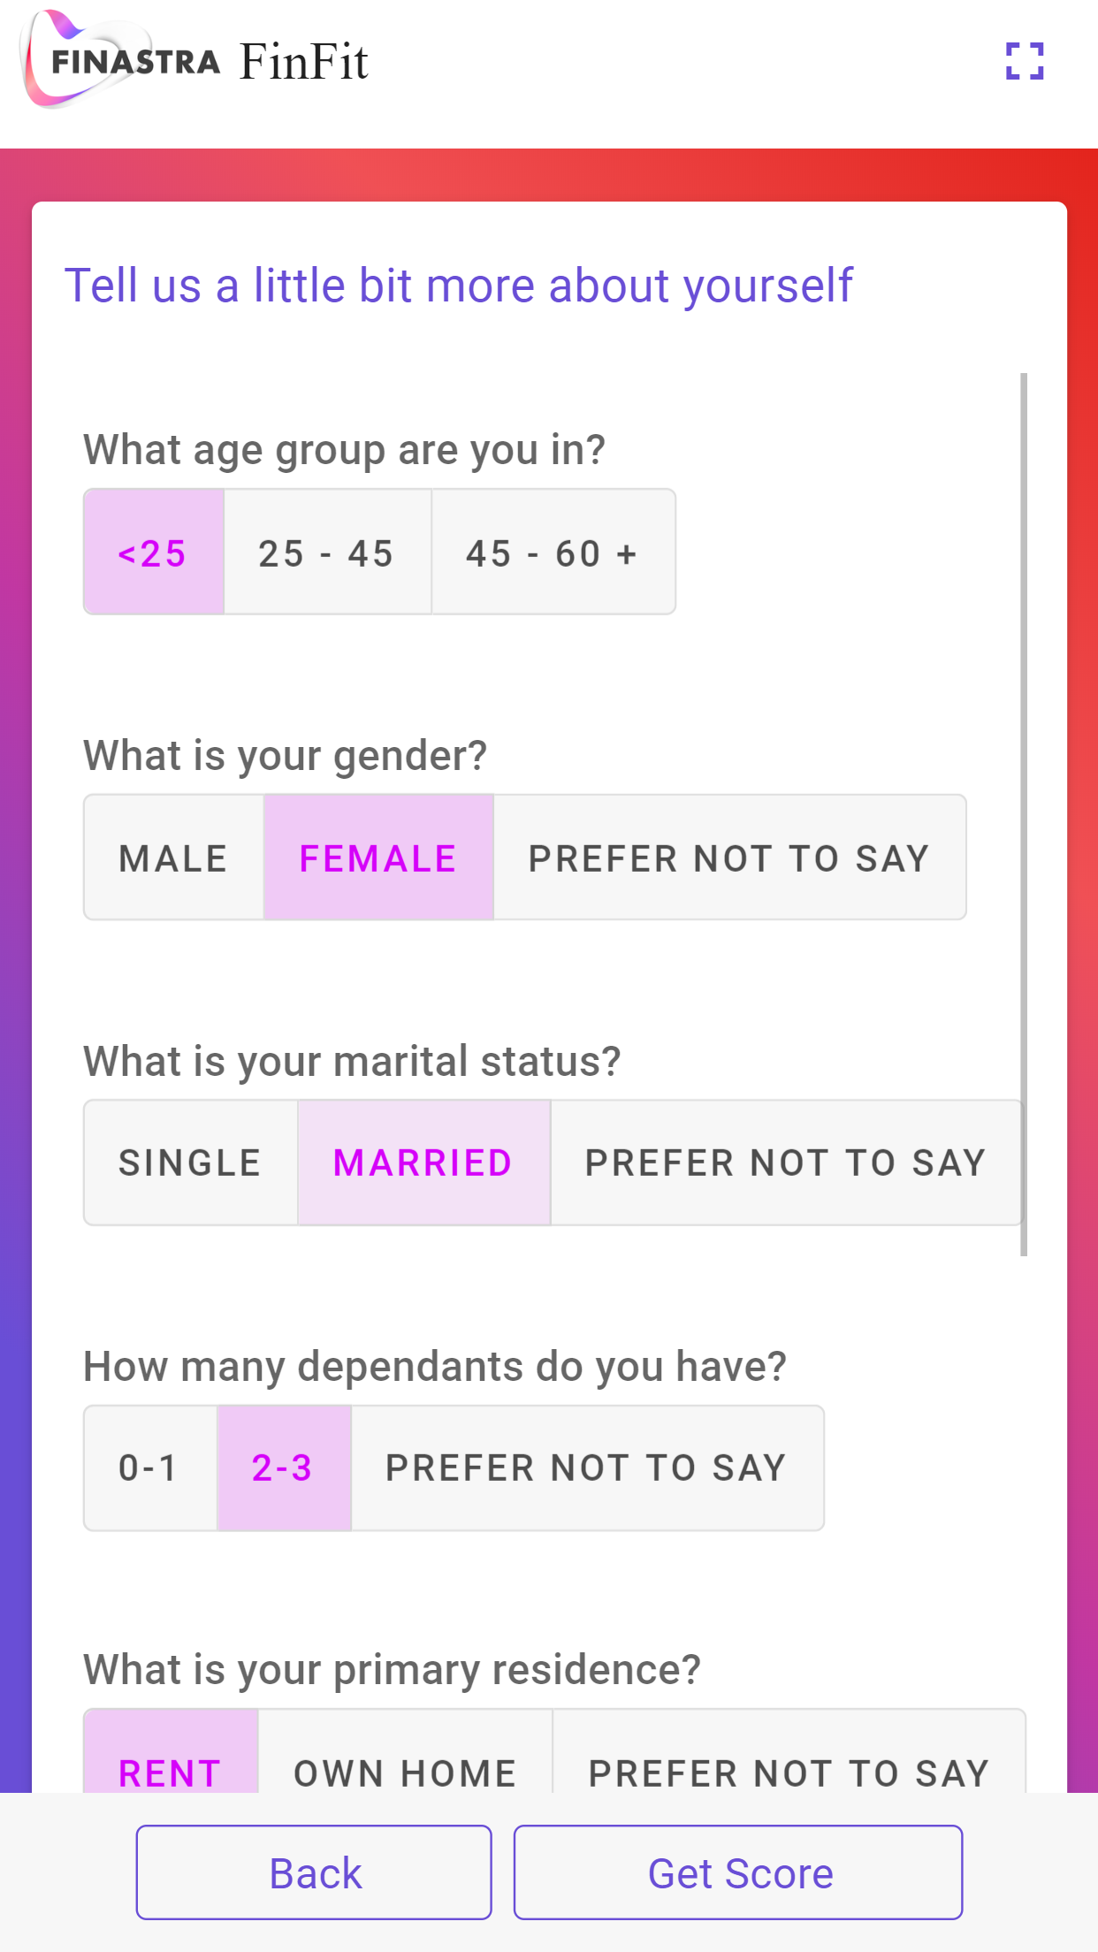Choose Prefer Not To Say for marital status
The height and width of the screenshot is (1952, 1098).
coord(786,1163)
